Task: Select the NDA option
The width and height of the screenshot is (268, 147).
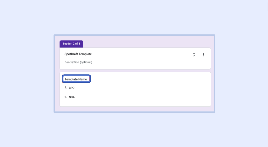Action: pos(72,97)
